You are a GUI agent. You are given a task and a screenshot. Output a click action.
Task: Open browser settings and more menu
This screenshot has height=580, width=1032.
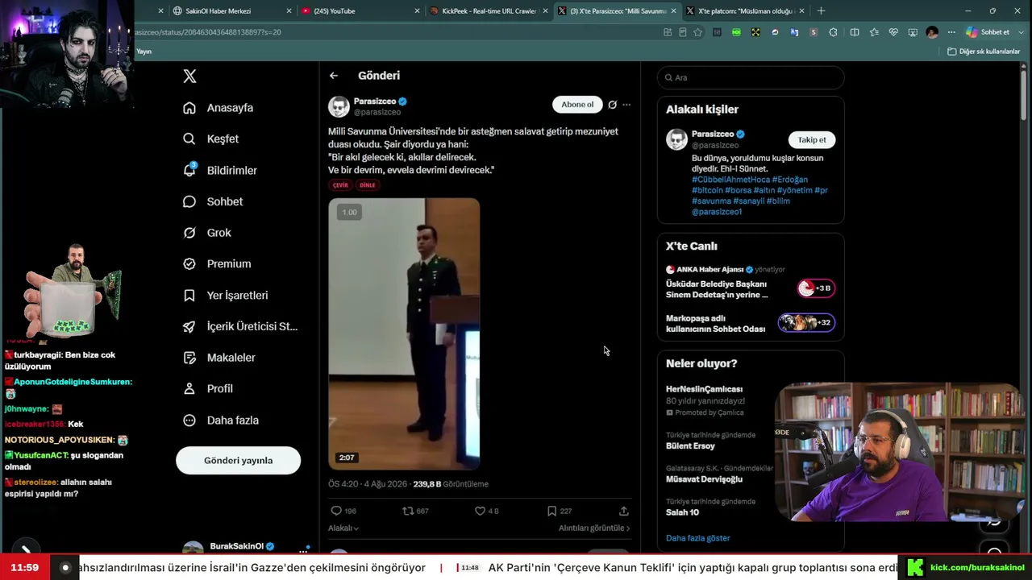coord(951,32)
